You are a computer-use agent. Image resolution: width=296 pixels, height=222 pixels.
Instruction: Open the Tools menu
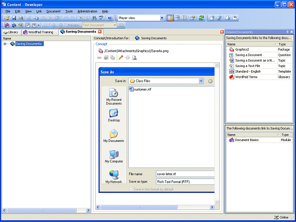coord(69,11)
